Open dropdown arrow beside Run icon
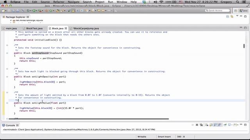Image resolution: width=250 pixels, height=140 pixels. point(36,10)
